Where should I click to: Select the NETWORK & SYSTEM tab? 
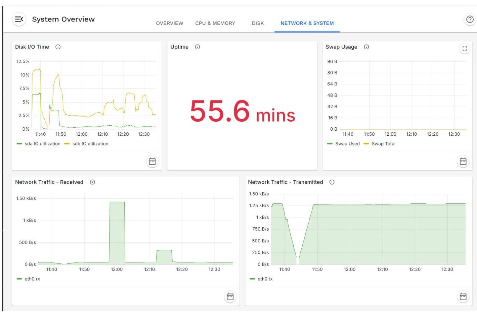pyautogui.click(x=307, y=23)
